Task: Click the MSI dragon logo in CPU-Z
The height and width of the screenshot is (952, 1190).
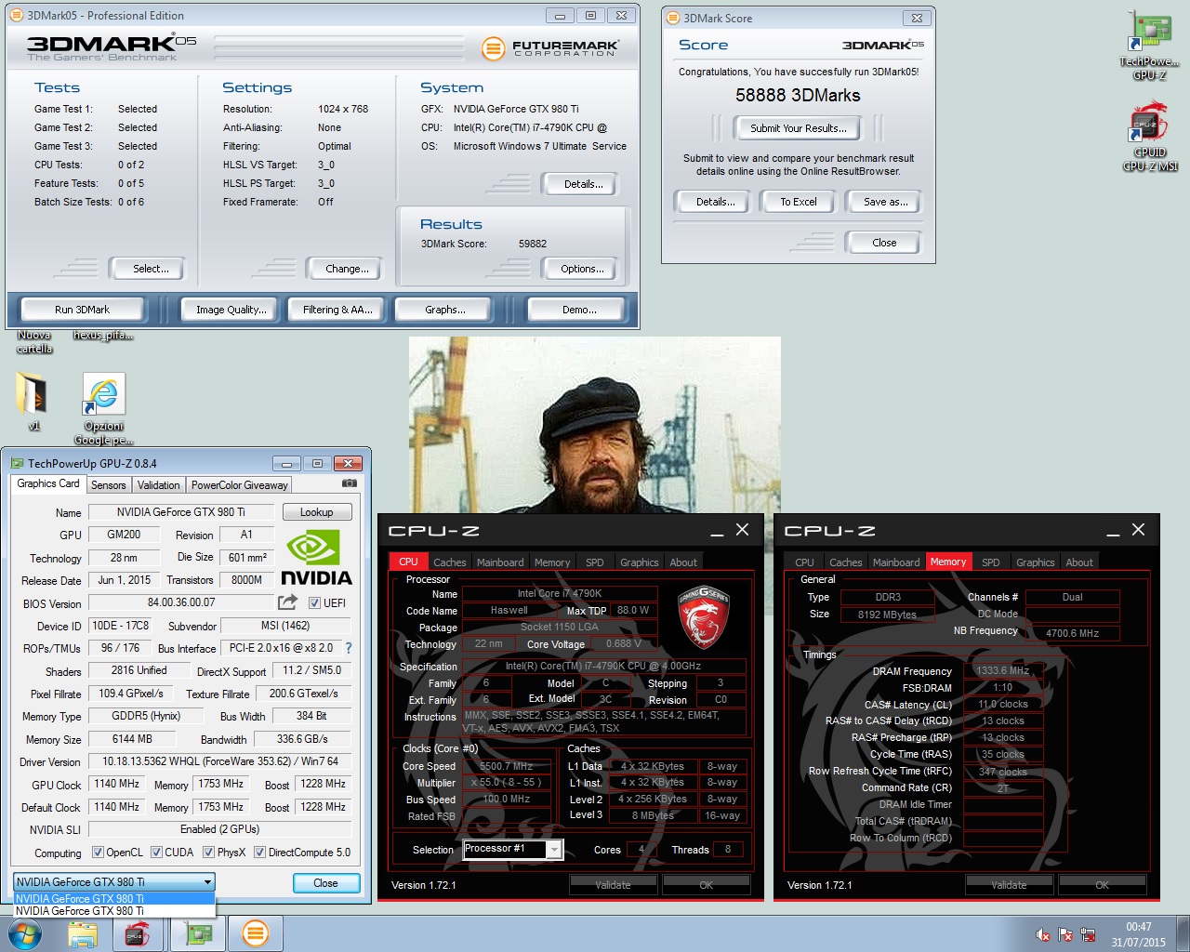Action: click(704, 616)
